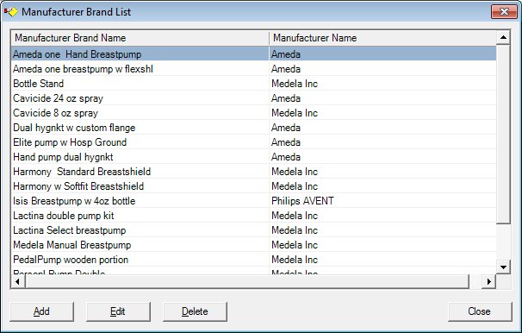The image size is (522, 333).
Task: Select 'Cavicide 24 oz spray' row
Action: (253, 98)
